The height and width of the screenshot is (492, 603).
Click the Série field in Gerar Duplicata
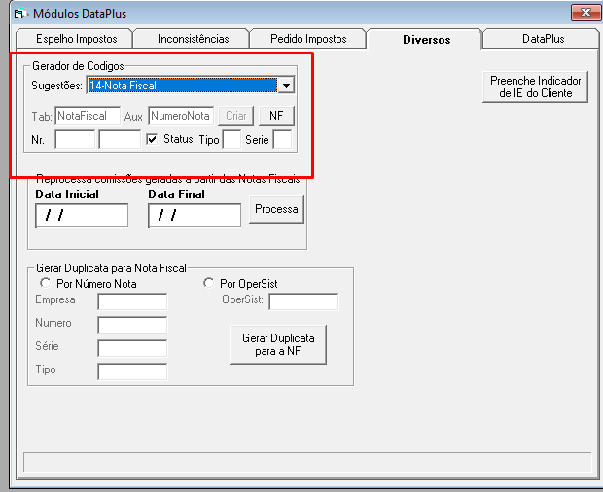coord(132,348)
